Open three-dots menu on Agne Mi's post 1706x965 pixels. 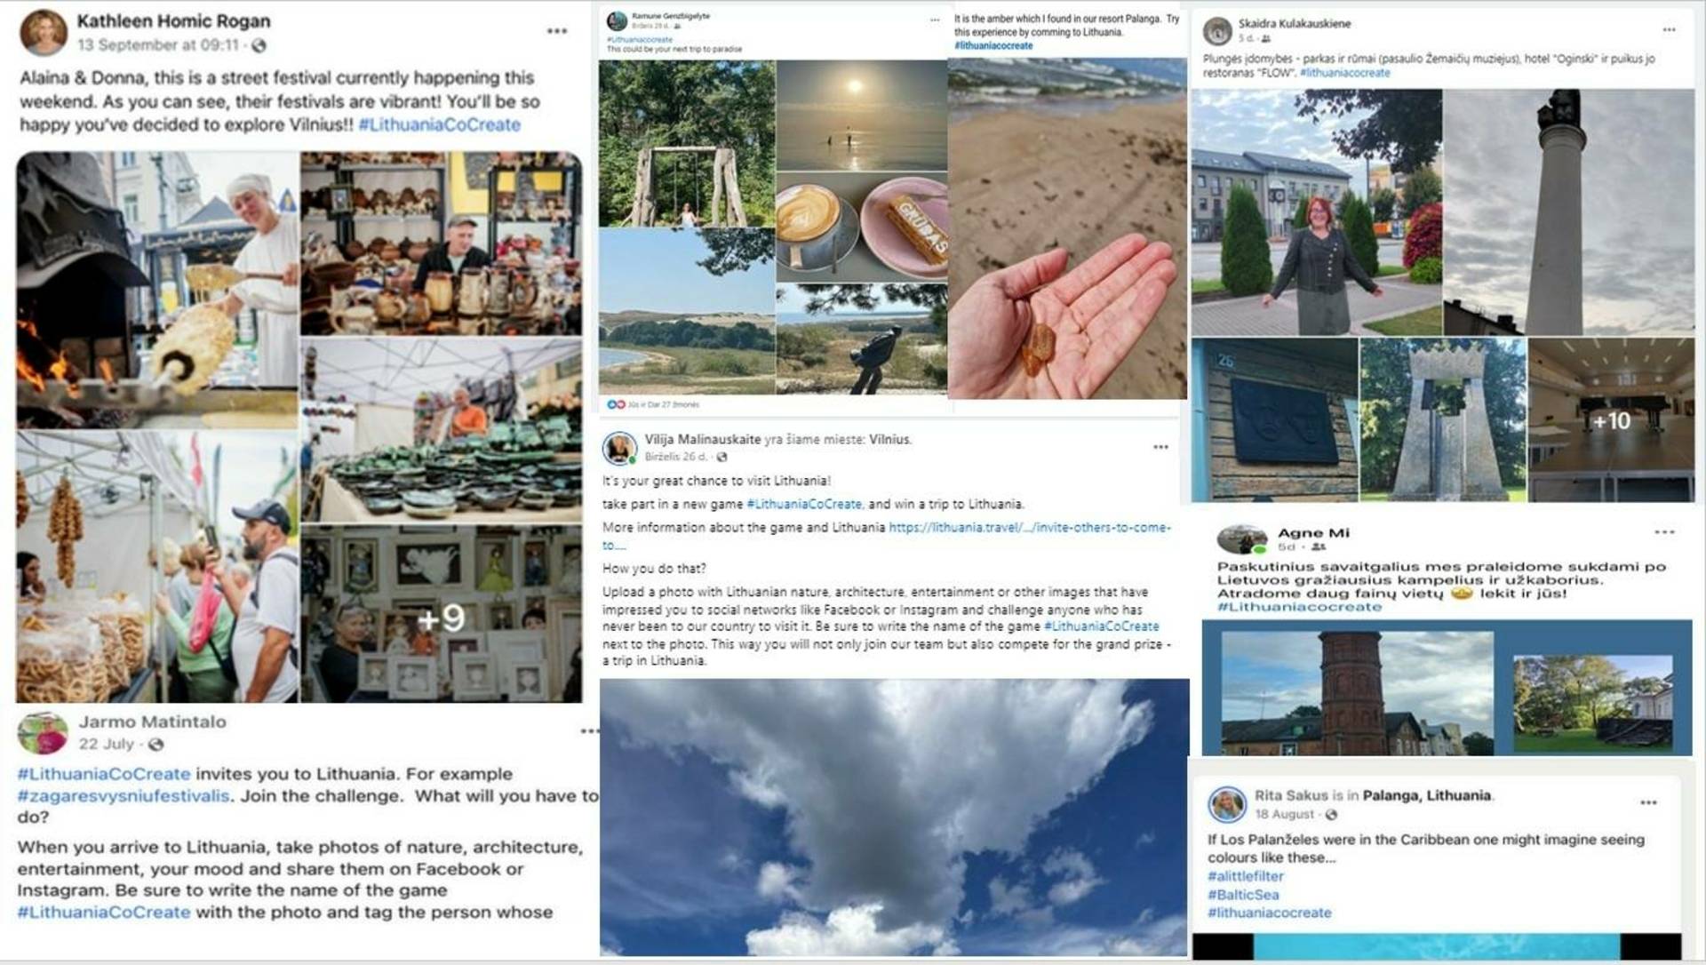[x=1664, y=531]
